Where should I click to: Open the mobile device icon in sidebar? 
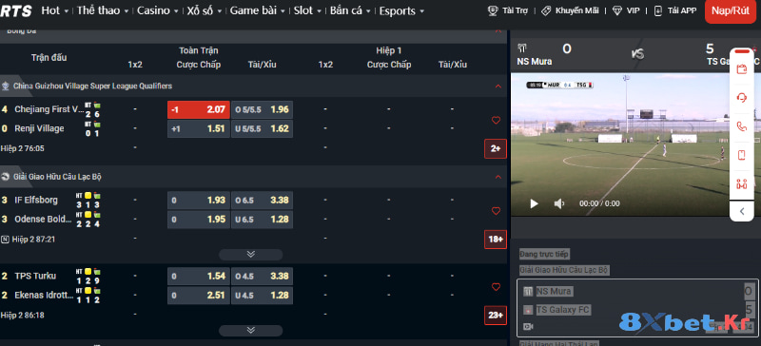pyautogui.click(x=742, y=155)
